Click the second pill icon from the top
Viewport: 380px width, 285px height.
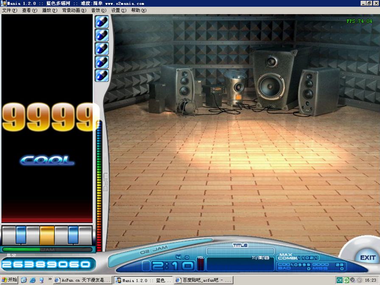tap(101, 35)
